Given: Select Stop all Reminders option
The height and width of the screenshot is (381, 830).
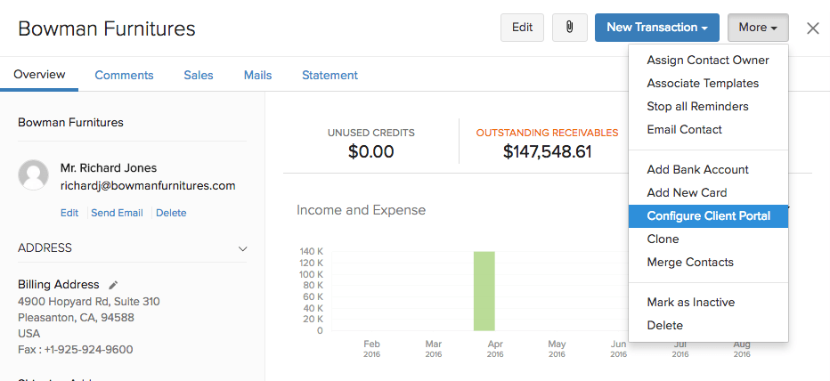Looking at the screenshot, I should click(x=697, y=107).
